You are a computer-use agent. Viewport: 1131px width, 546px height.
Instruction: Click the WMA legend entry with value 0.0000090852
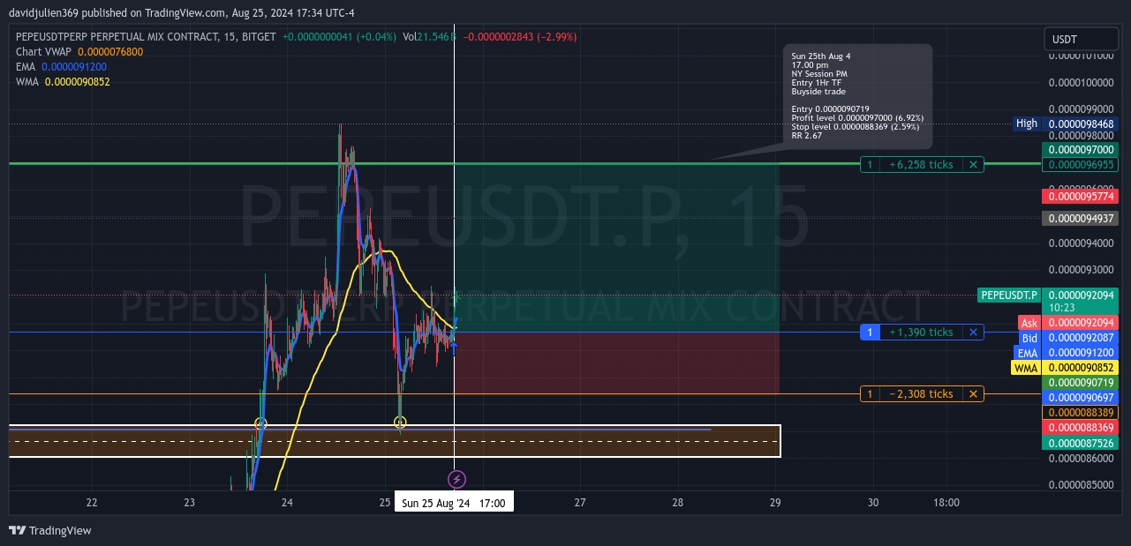click(x=63, y=82)
